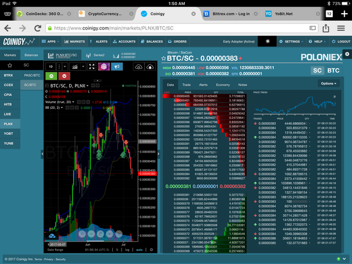
Task: Click the Date Range control
Action: point(55,250)
